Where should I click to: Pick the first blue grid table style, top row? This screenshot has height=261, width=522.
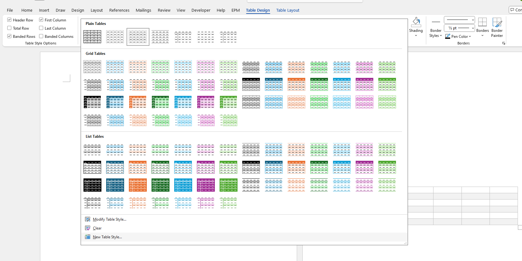pyautogui.click(x=115, y=67)
